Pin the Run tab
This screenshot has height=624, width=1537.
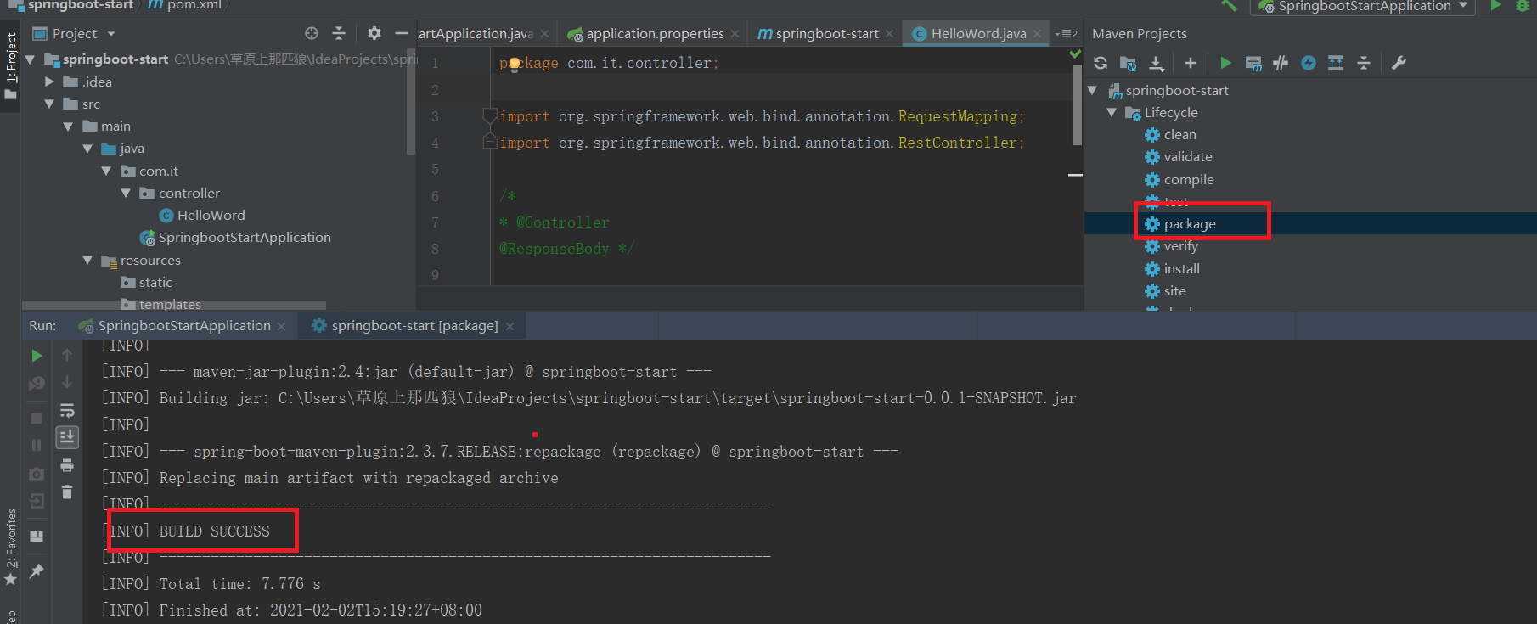[x=37, y=571]
